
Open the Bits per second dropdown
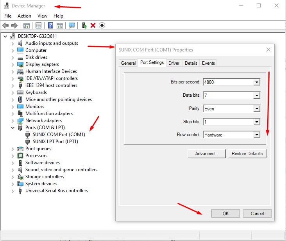click(x=257, y=82)
